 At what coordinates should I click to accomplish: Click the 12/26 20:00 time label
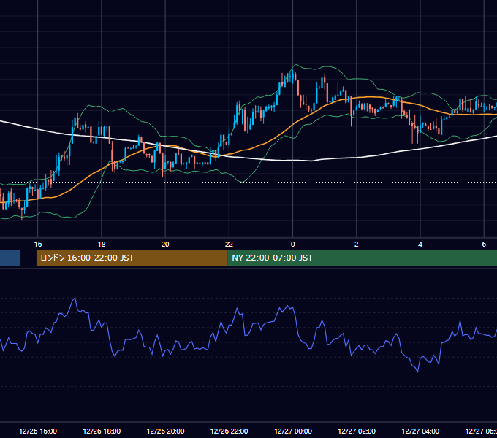click(165, 431)
